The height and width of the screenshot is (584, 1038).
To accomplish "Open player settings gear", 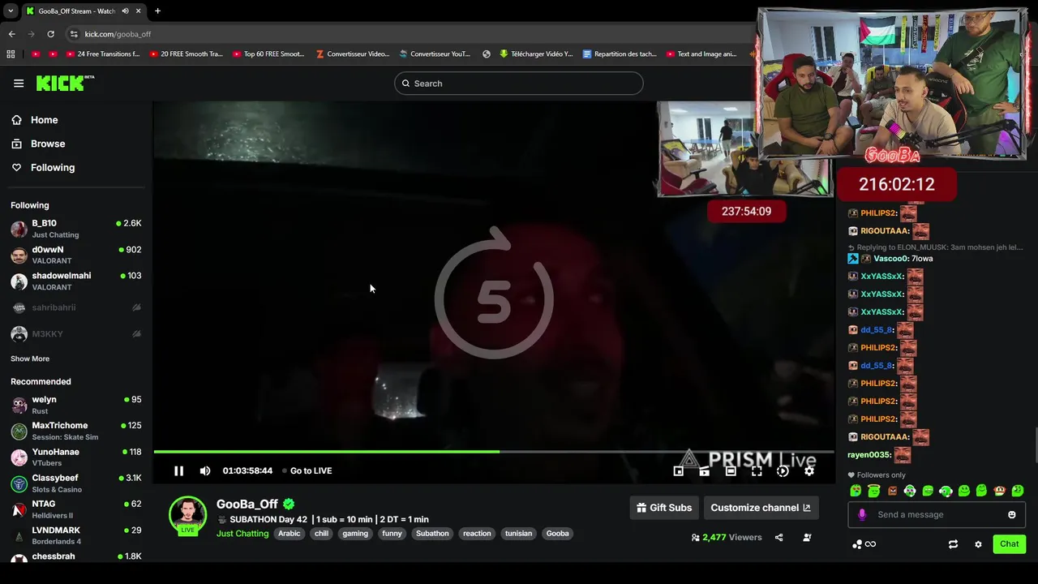I will tap(809, 470).
